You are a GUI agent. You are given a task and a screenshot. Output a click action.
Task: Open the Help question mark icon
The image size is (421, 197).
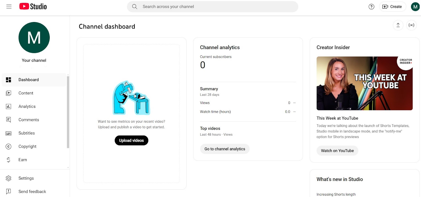[371, 7]
